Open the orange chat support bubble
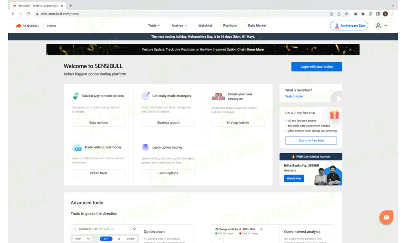Viewport: 406px width, 243px height. pyautogui.click(x=387, y=217)
